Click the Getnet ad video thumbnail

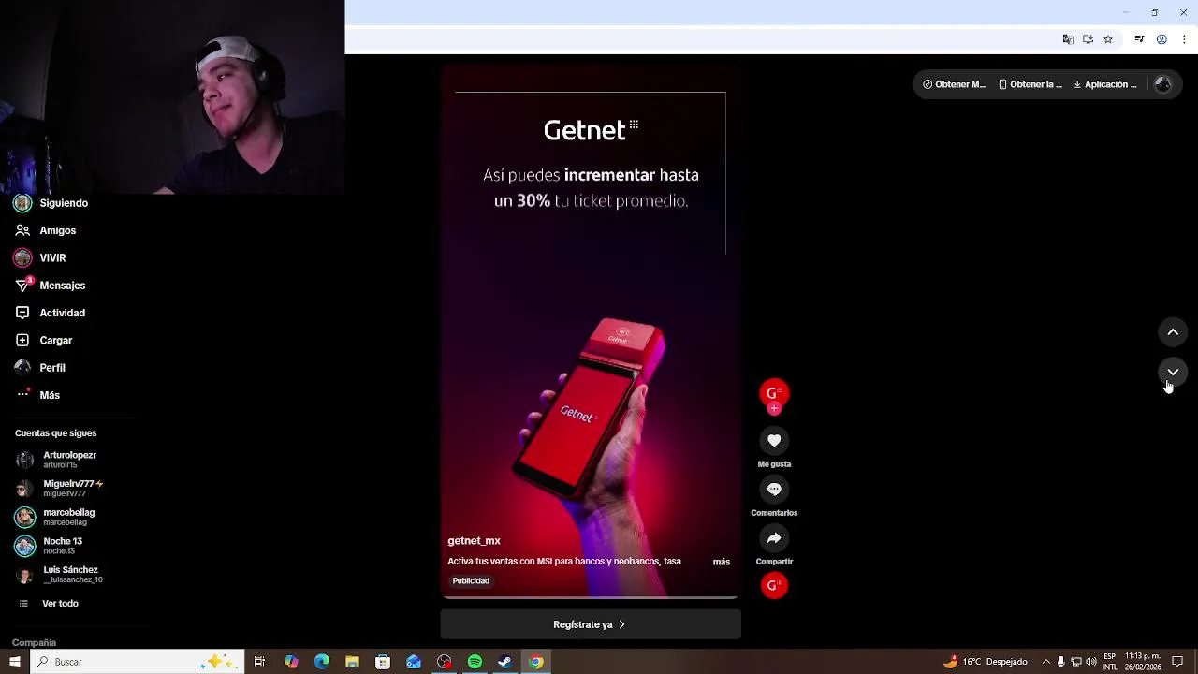(x=591, y=330)
